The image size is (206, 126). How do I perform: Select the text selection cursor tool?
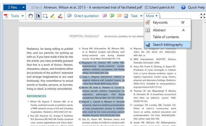[x=38, y=16]
